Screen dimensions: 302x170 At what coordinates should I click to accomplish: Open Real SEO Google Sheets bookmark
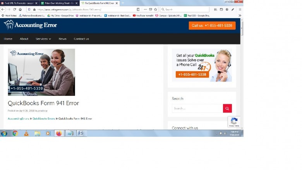click(x=197, y=15)
